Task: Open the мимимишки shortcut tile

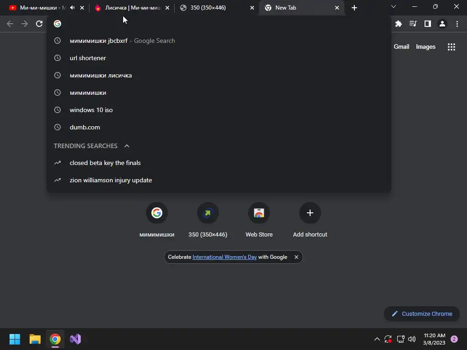Action: [157, 220]
